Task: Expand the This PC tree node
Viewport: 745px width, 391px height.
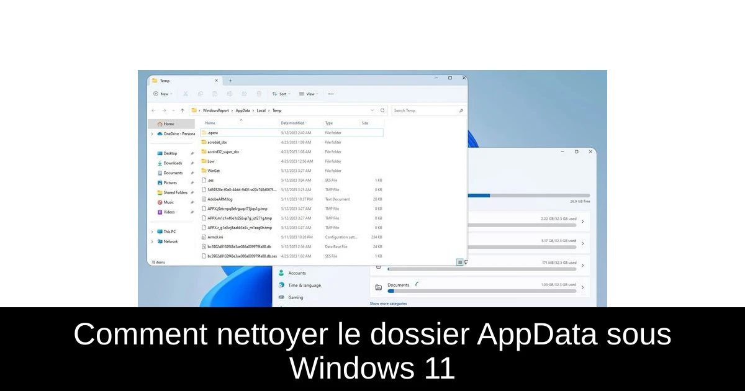Action: [x=152, y=231]
